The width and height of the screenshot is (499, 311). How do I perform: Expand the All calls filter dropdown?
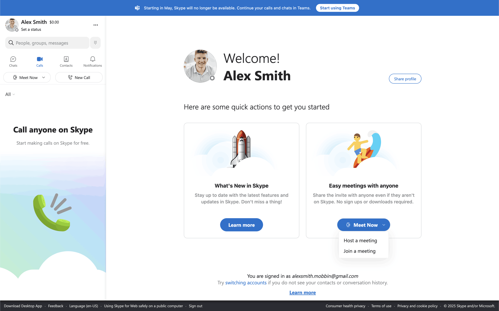pyautogui.click(x=10, y=94)
